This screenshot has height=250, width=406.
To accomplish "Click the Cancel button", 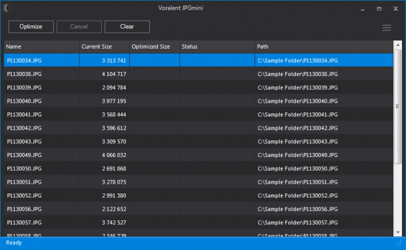I will (x=79, y=27).
